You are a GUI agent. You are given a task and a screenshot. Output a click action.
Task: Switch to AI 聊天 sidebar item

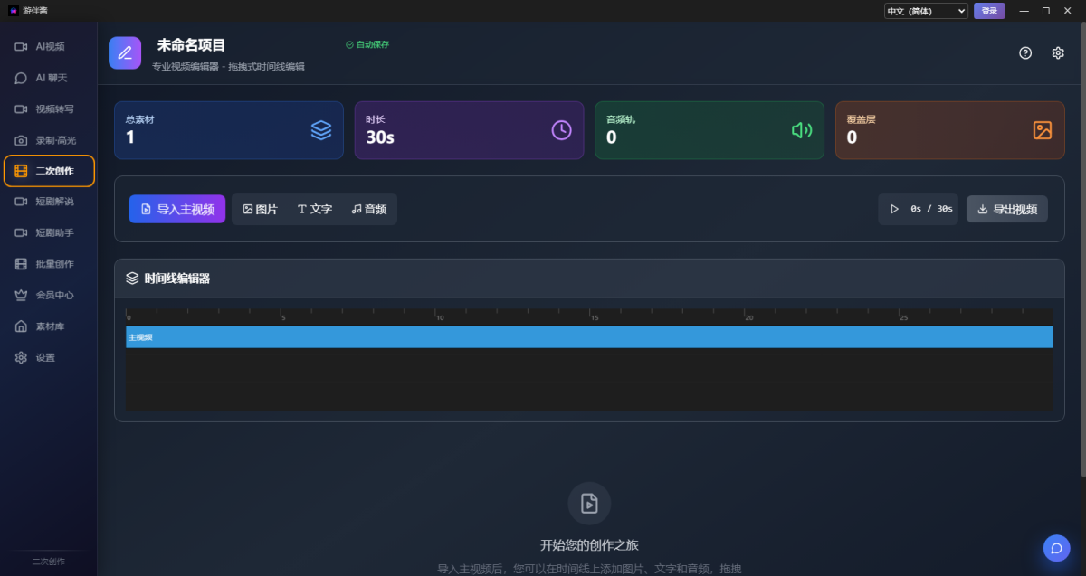coord(49,78)
